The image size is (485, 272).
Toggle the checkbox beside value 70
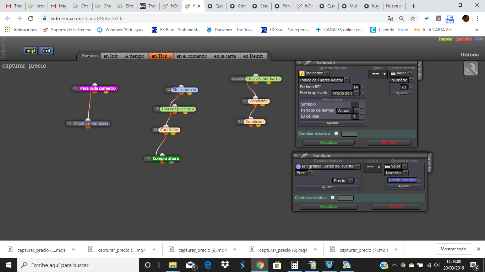[410, 87]
